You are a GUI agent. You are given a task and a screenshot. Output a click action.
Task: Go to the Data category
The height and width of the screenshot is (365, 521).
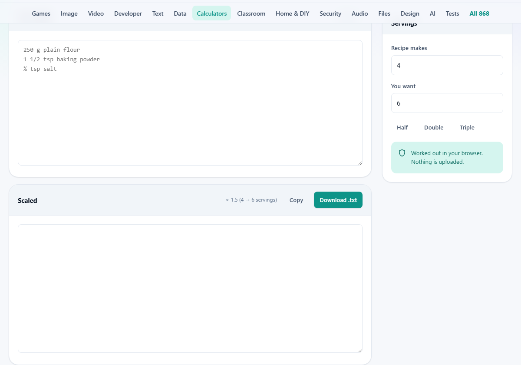click(x=180, y=13)
